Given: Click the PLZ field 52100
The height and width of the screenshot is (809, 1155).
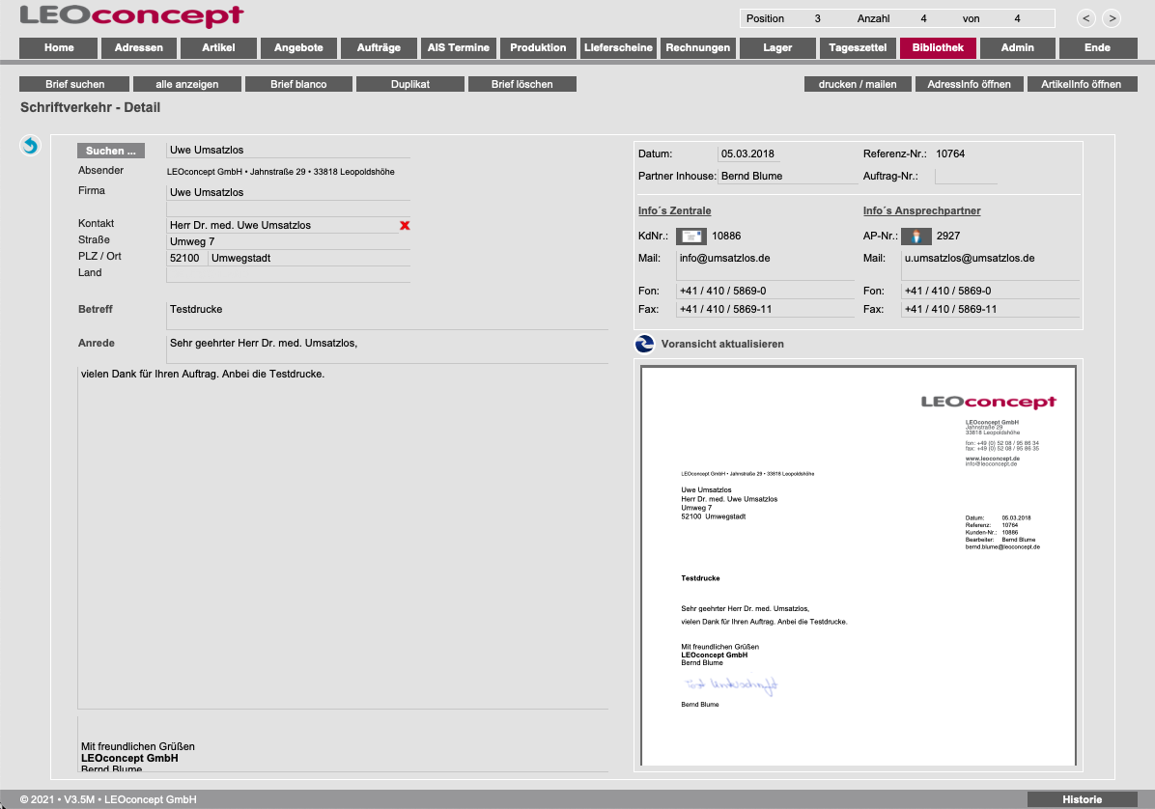Looking at the screenshot, I should pos(186,259).
